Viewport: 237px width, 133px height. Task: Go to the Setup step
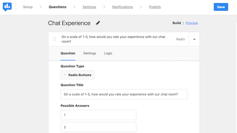tap(28, 7)
